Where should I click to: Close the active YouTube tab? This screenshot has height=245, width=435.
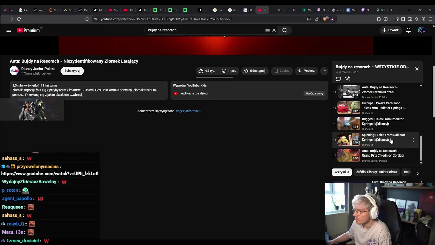point(265,10)
